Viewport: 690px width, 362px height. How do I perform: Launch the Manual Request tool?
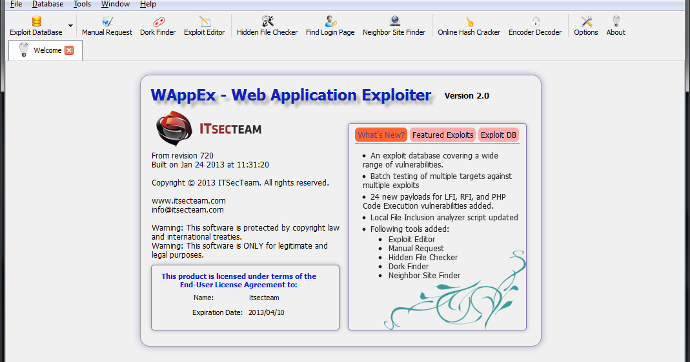click(107, 26)
